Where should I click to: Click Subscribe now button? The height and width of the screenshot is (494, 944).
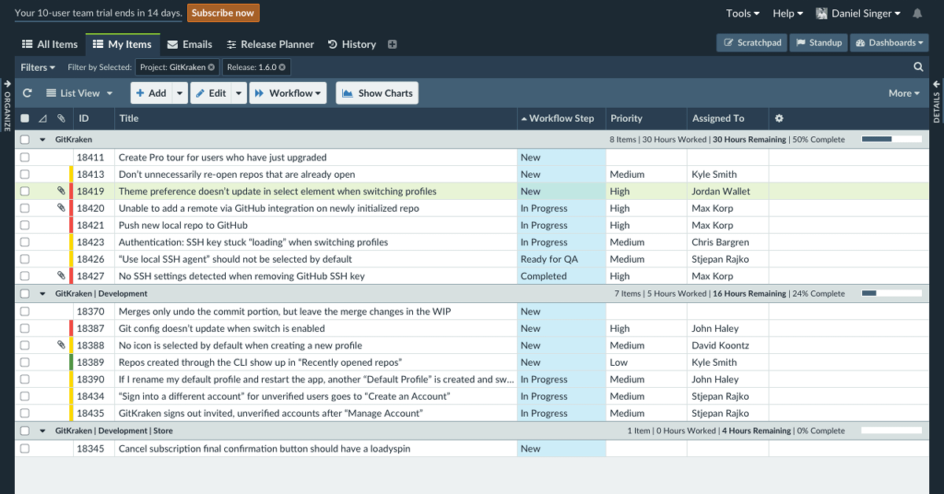coord(223,13)
